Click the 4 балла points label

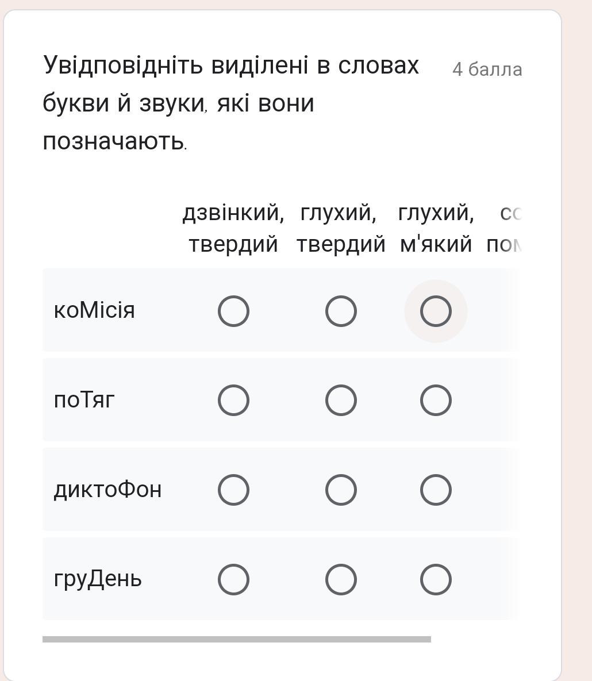(x=487, y=70)
